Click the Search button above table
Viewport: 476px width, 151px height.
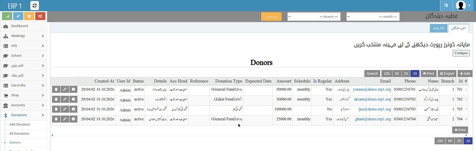tap(372, 74)
